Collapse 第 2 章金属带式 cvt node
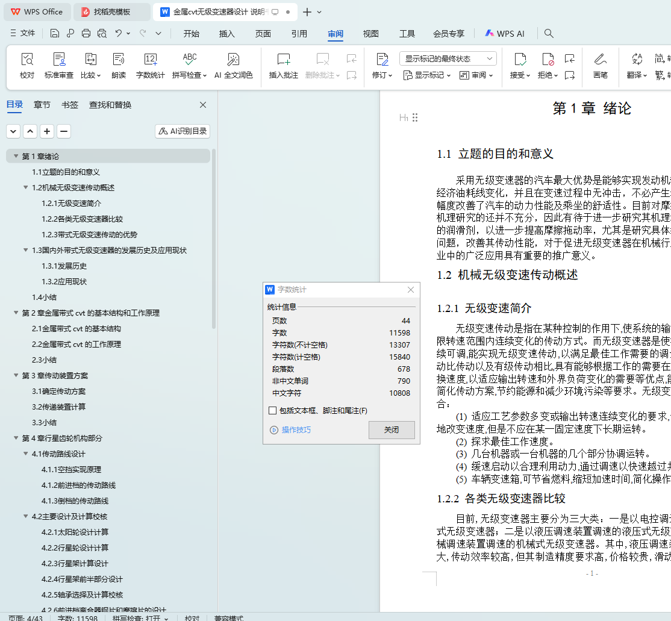The width and height of the screenshot is (671, 621). point(16,313)
